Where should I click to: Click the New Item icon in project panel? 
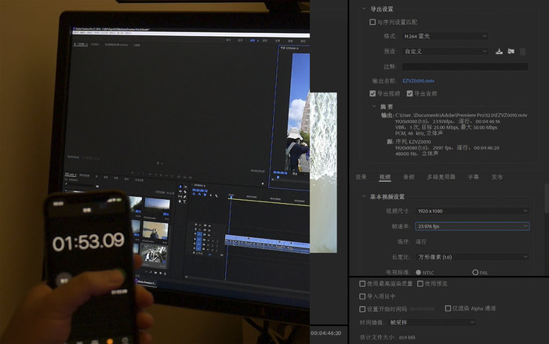coord(161,273)
